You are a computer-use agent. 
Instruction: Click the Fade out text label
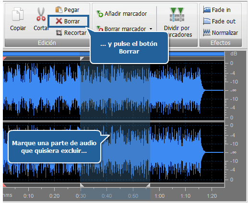coord(224,21)
